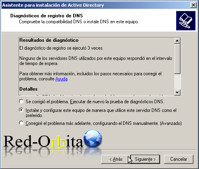Click the 'Diagnósticos de registro de DNS' header
199x169 pixels.
coord(46,16)
